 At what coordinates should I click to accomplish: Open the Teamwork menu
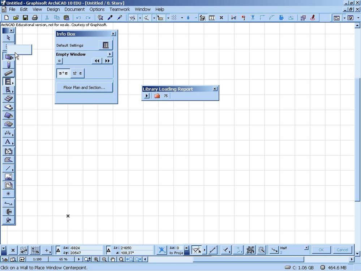pyautogui.click(x=119, y=9)
